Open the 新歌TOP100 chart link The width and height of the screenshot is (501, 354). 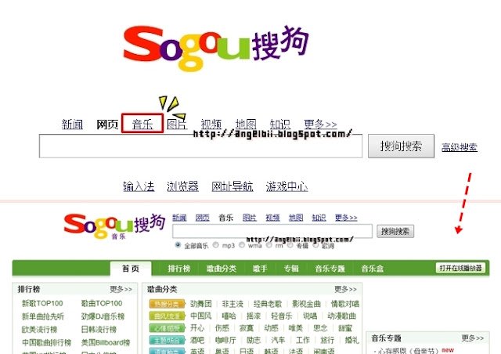click(x=42, y=303)
